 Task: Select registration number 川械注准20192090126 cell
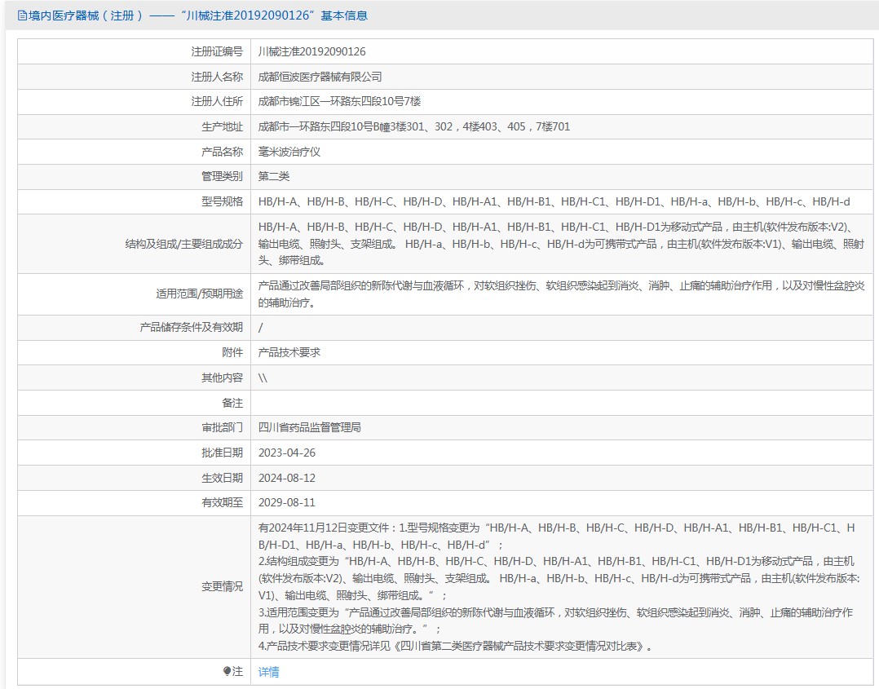pyautogui.click(x=311, y=51)
